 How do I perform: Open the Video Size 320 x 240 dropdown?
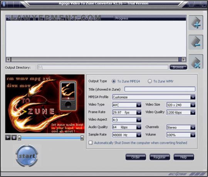click(x=181, y=105)
